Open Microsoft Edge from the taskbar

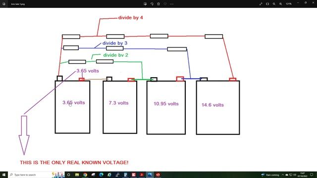point(101,175)
